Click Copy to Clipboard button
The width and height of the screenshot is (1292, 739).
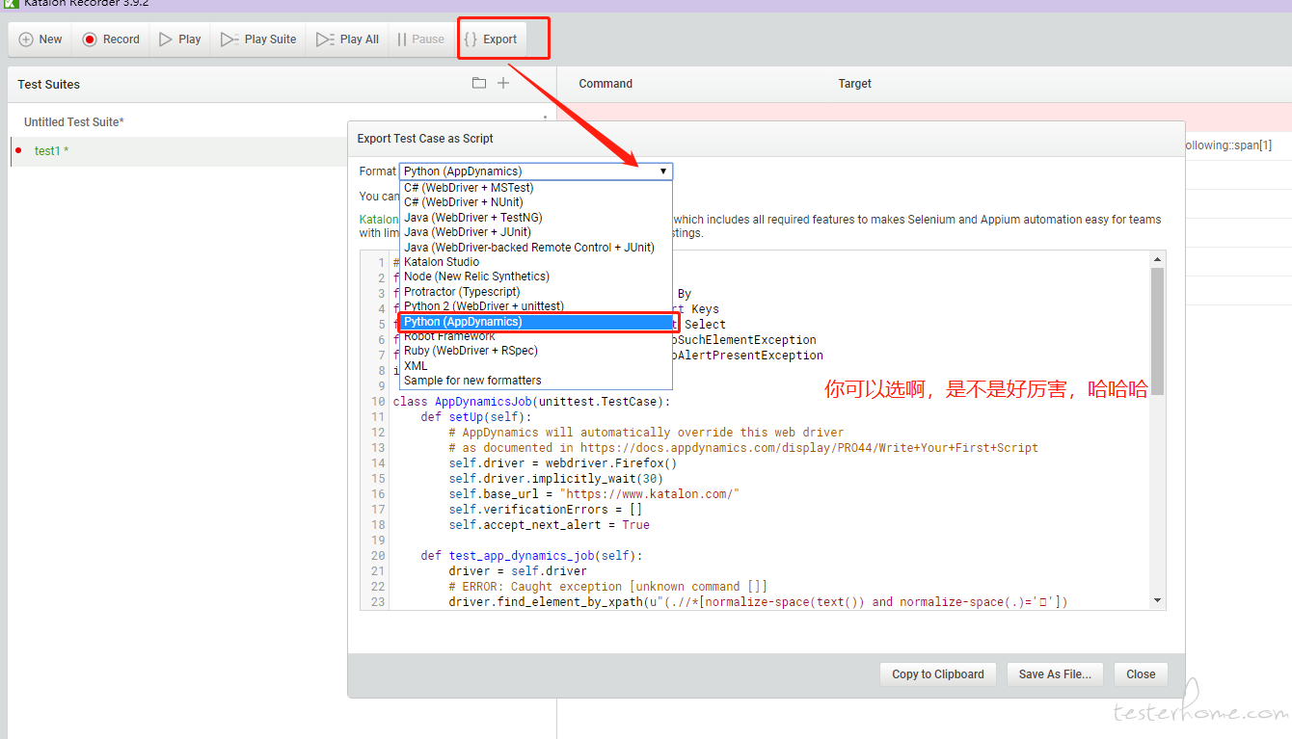coord(938,674)
